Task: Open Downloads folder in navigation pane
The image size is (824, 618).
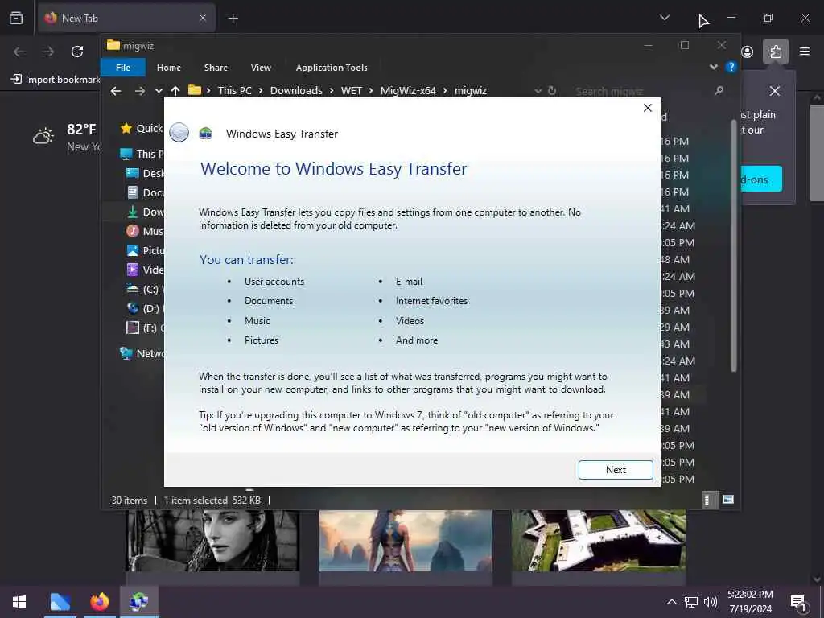Action: point(145,212)
